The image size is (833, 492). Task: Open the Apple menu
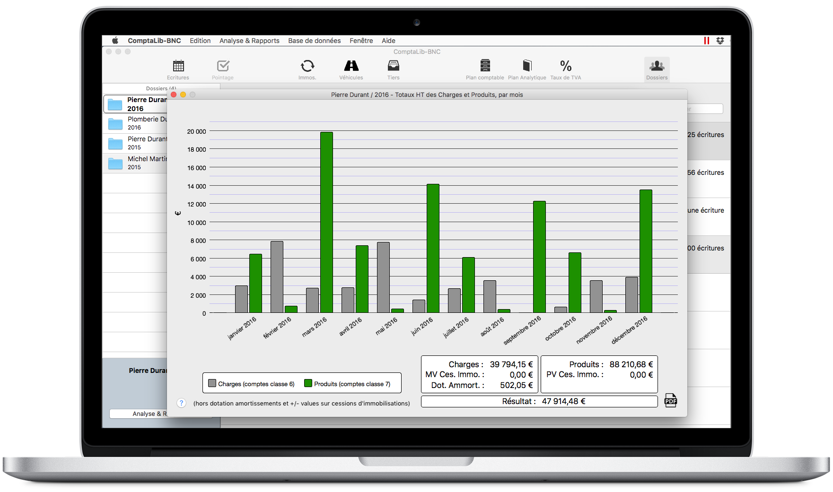(115, 41)
